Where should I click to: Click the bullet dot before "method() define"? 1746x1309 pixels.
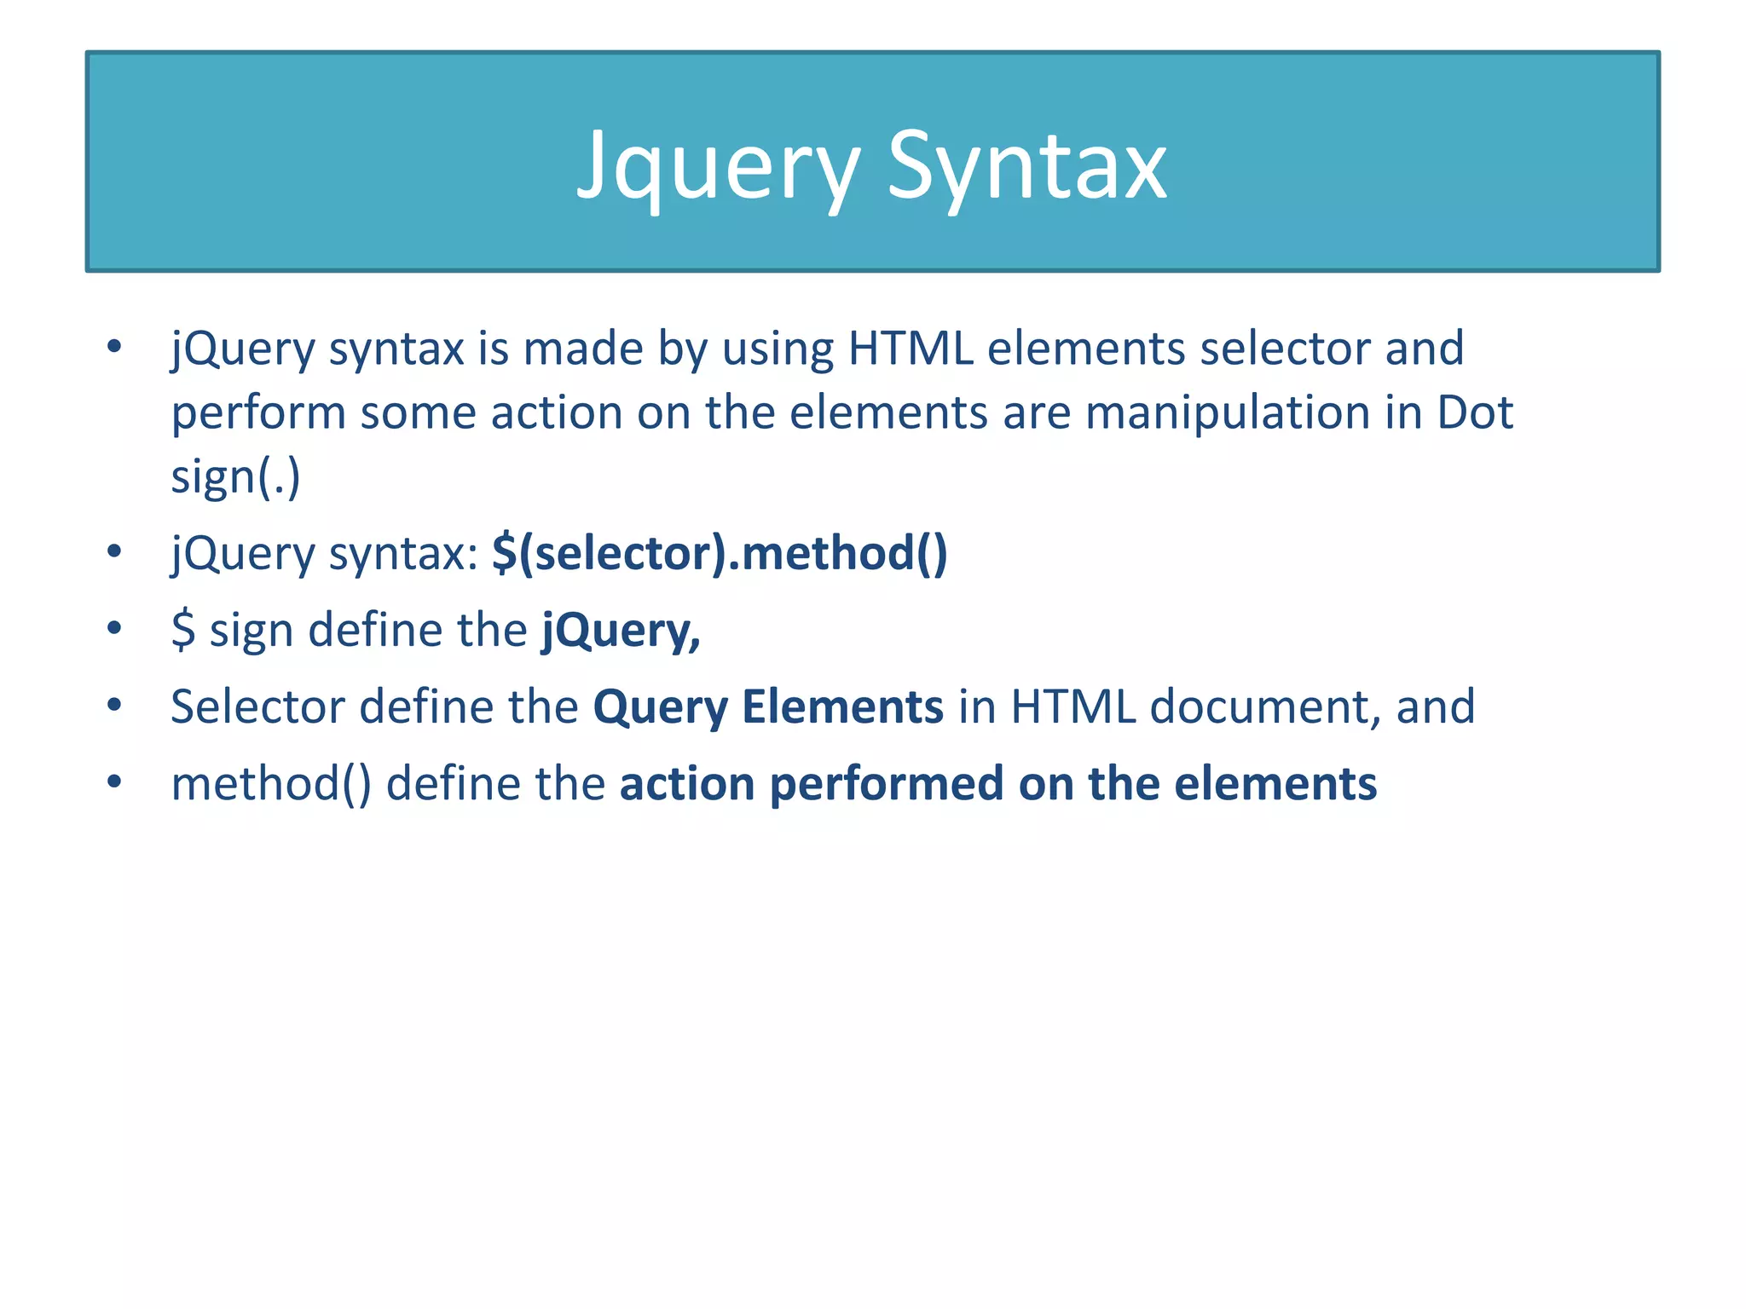(114, 782)
